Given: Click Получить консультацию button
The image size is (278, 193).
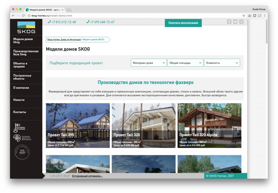Looking at the screenshot, I should (183, 23).
